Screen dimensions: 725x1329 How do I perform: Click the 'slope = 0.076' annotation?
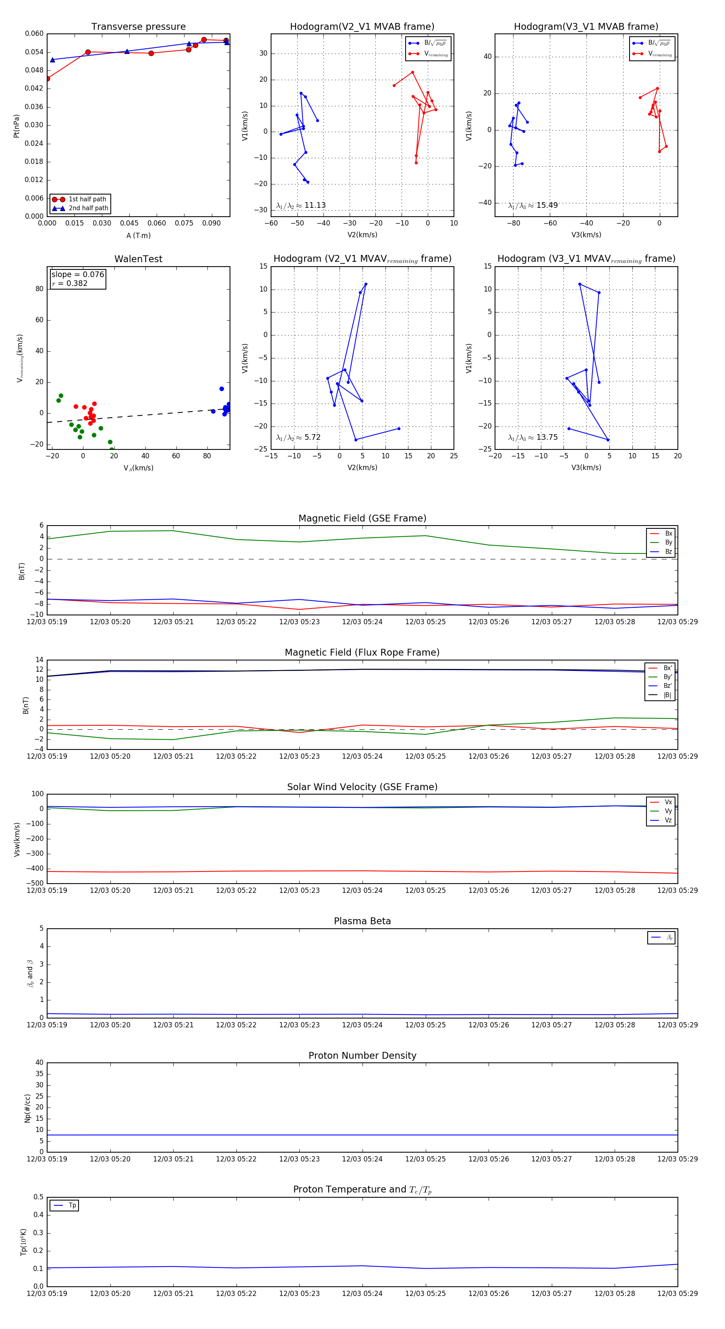[78, 275]
